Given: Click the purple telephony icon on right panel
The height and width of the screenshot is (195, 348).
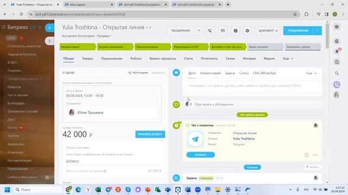Looking at the screenshot, I should [x=337, y=84].
